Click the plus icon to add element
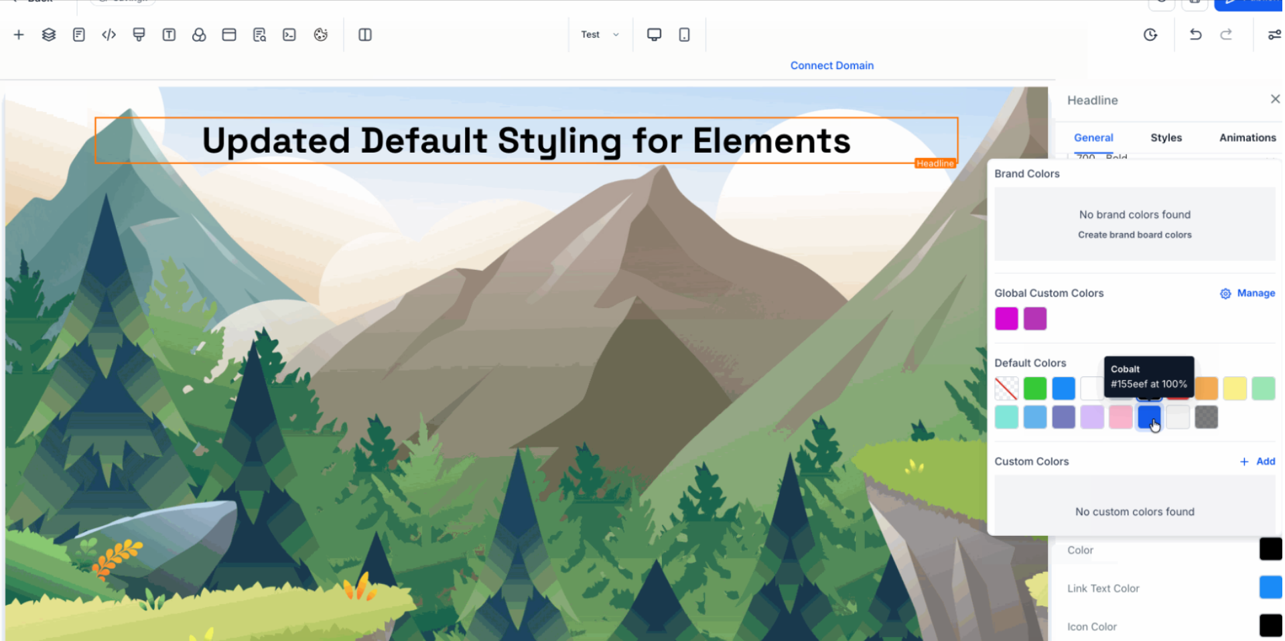Image resolution: width=1285 pixels, height=641 pixels. point(19,35)
